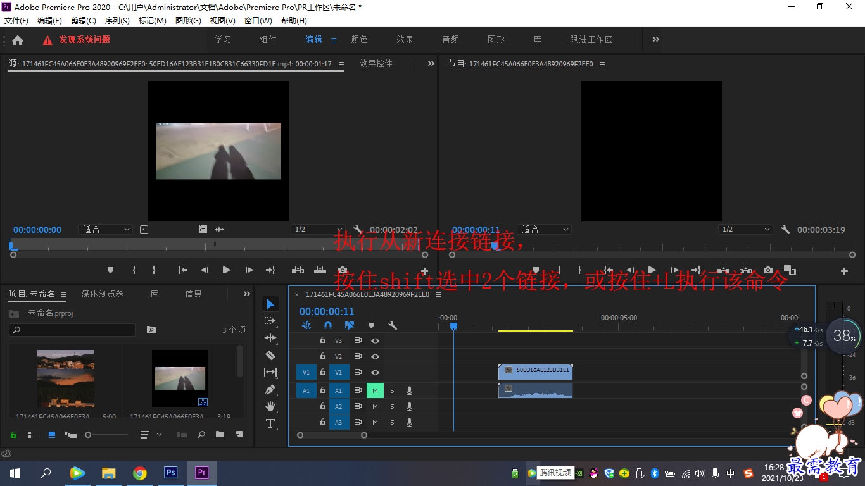Click Drag Audio Only waveform icon
This screenshot has width=865, height=486.
click(x=220, y=229)
